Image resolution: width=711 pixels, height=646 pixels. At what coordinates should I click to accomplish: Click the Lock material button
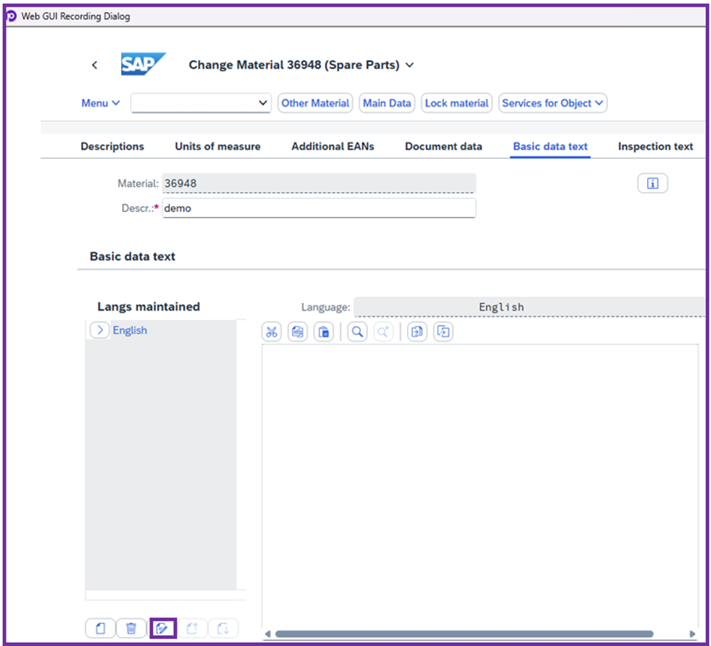click(x=457, y=103)
